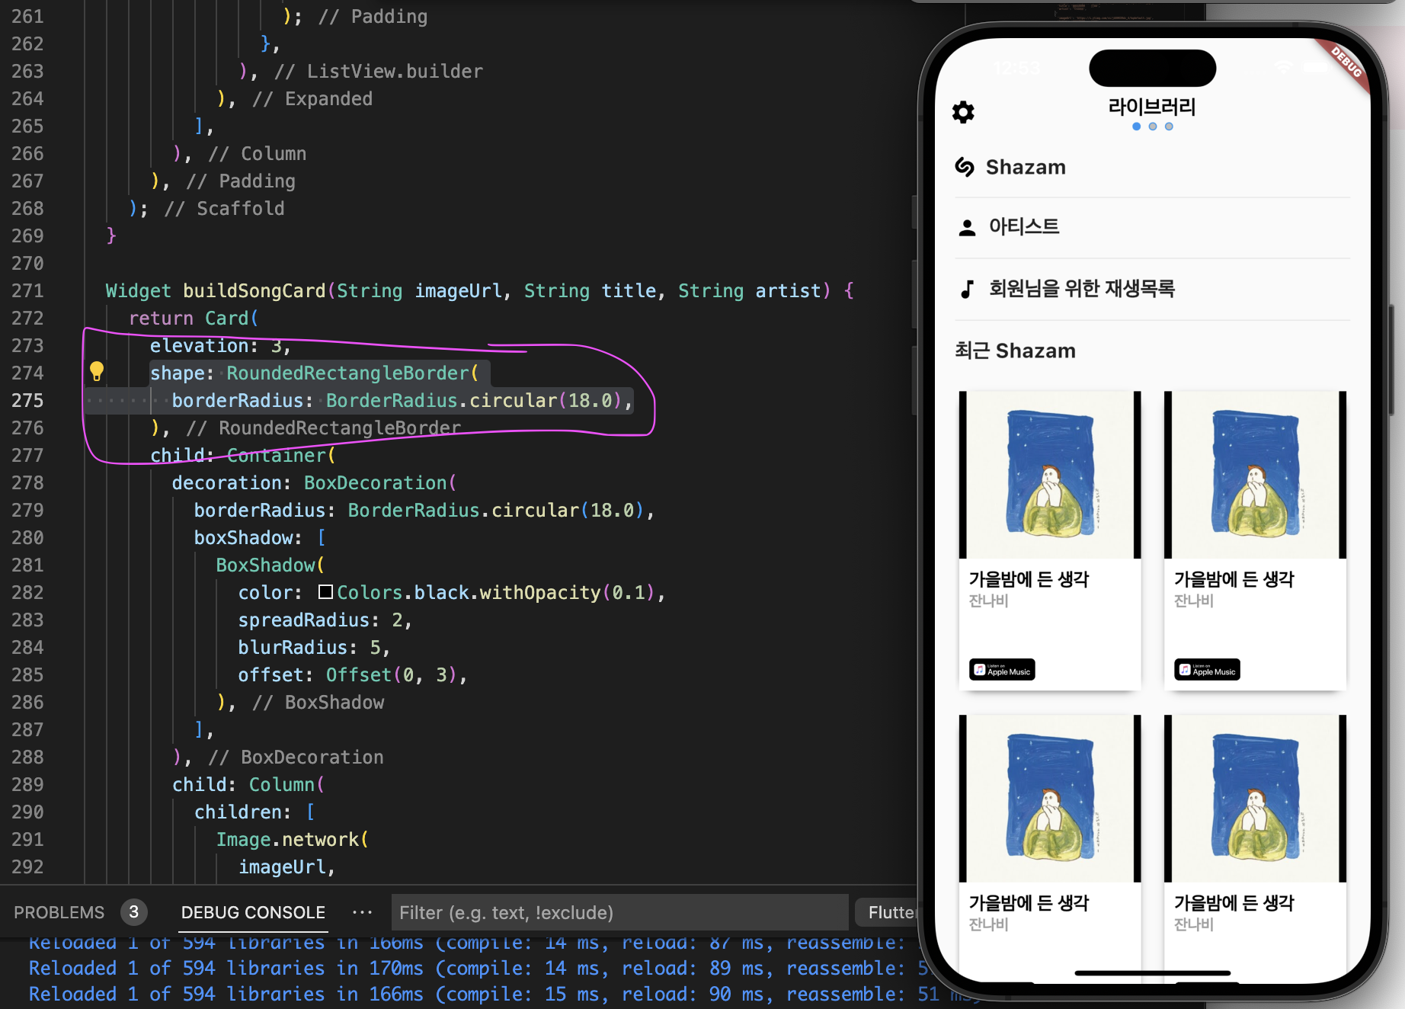Open the 회원님을 위한 재생목록 row label

[1082, 289]
